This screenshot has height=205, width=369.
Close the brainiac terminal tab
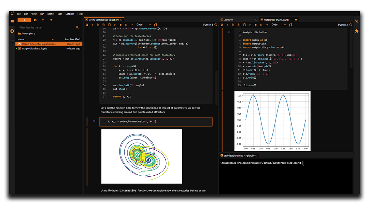click(256, 156)
